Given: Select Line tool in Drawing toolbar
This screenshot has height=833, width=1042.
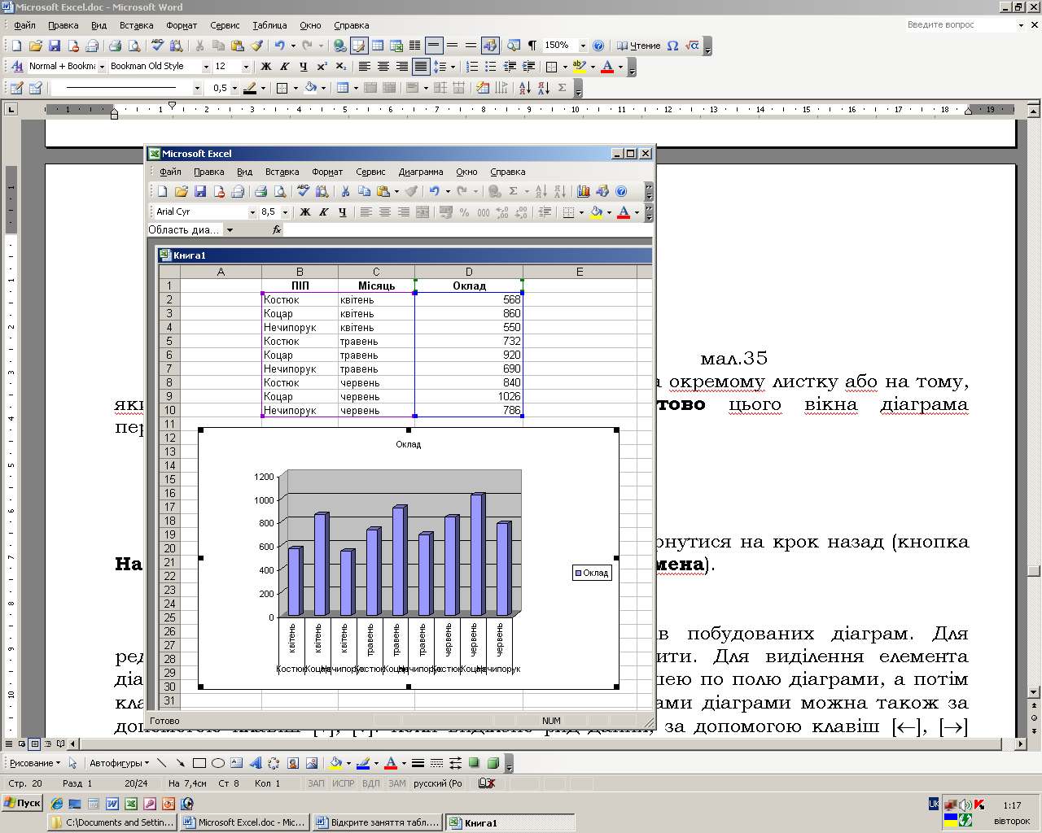Looking at the screenshot, I should [162, 763].
